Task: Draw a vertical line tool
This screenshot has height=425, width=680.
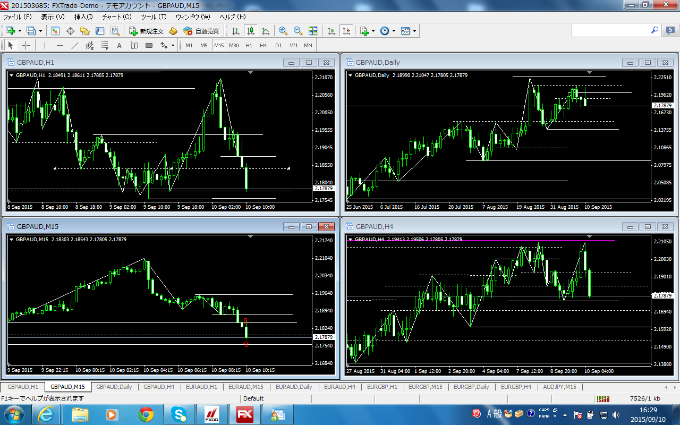Action: (x=45, y=45)
